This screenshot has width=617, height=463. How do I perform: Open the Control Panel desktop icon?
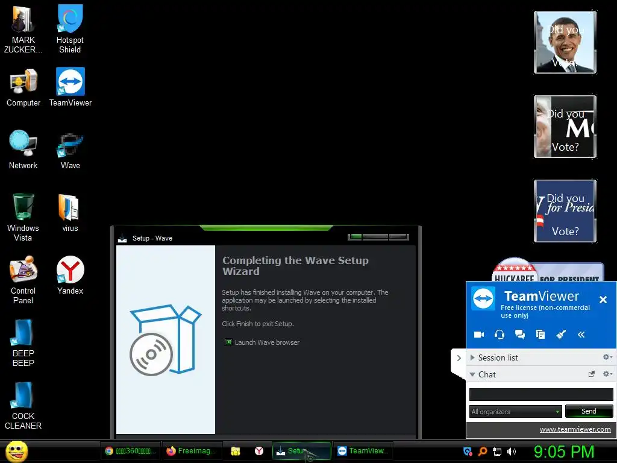pos(23,280)
